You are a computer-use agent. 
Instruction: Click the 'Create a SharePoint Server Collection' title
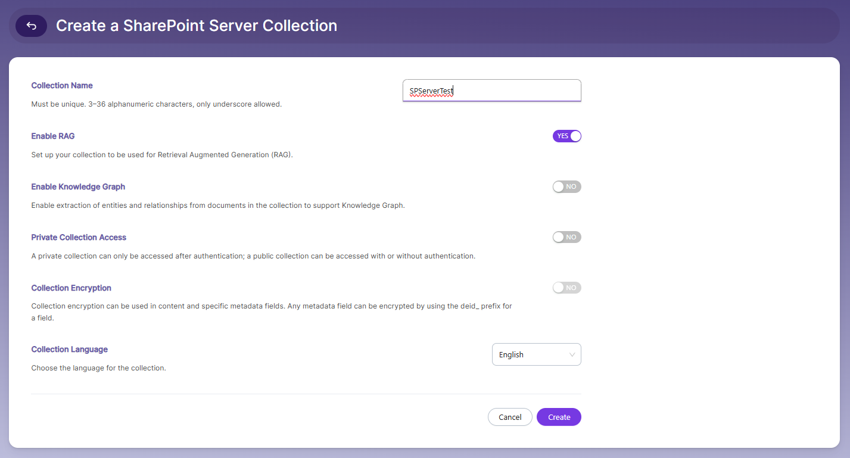pyautogui.click(x=197, y=26)
